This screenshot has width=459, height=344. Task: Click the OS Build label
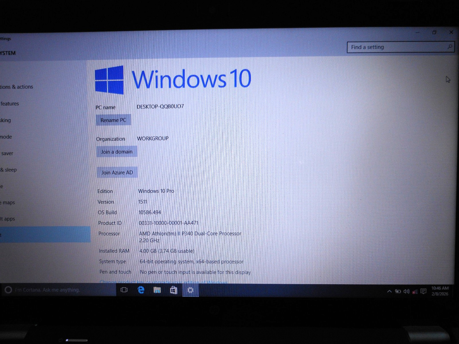[x=107, y=212]
